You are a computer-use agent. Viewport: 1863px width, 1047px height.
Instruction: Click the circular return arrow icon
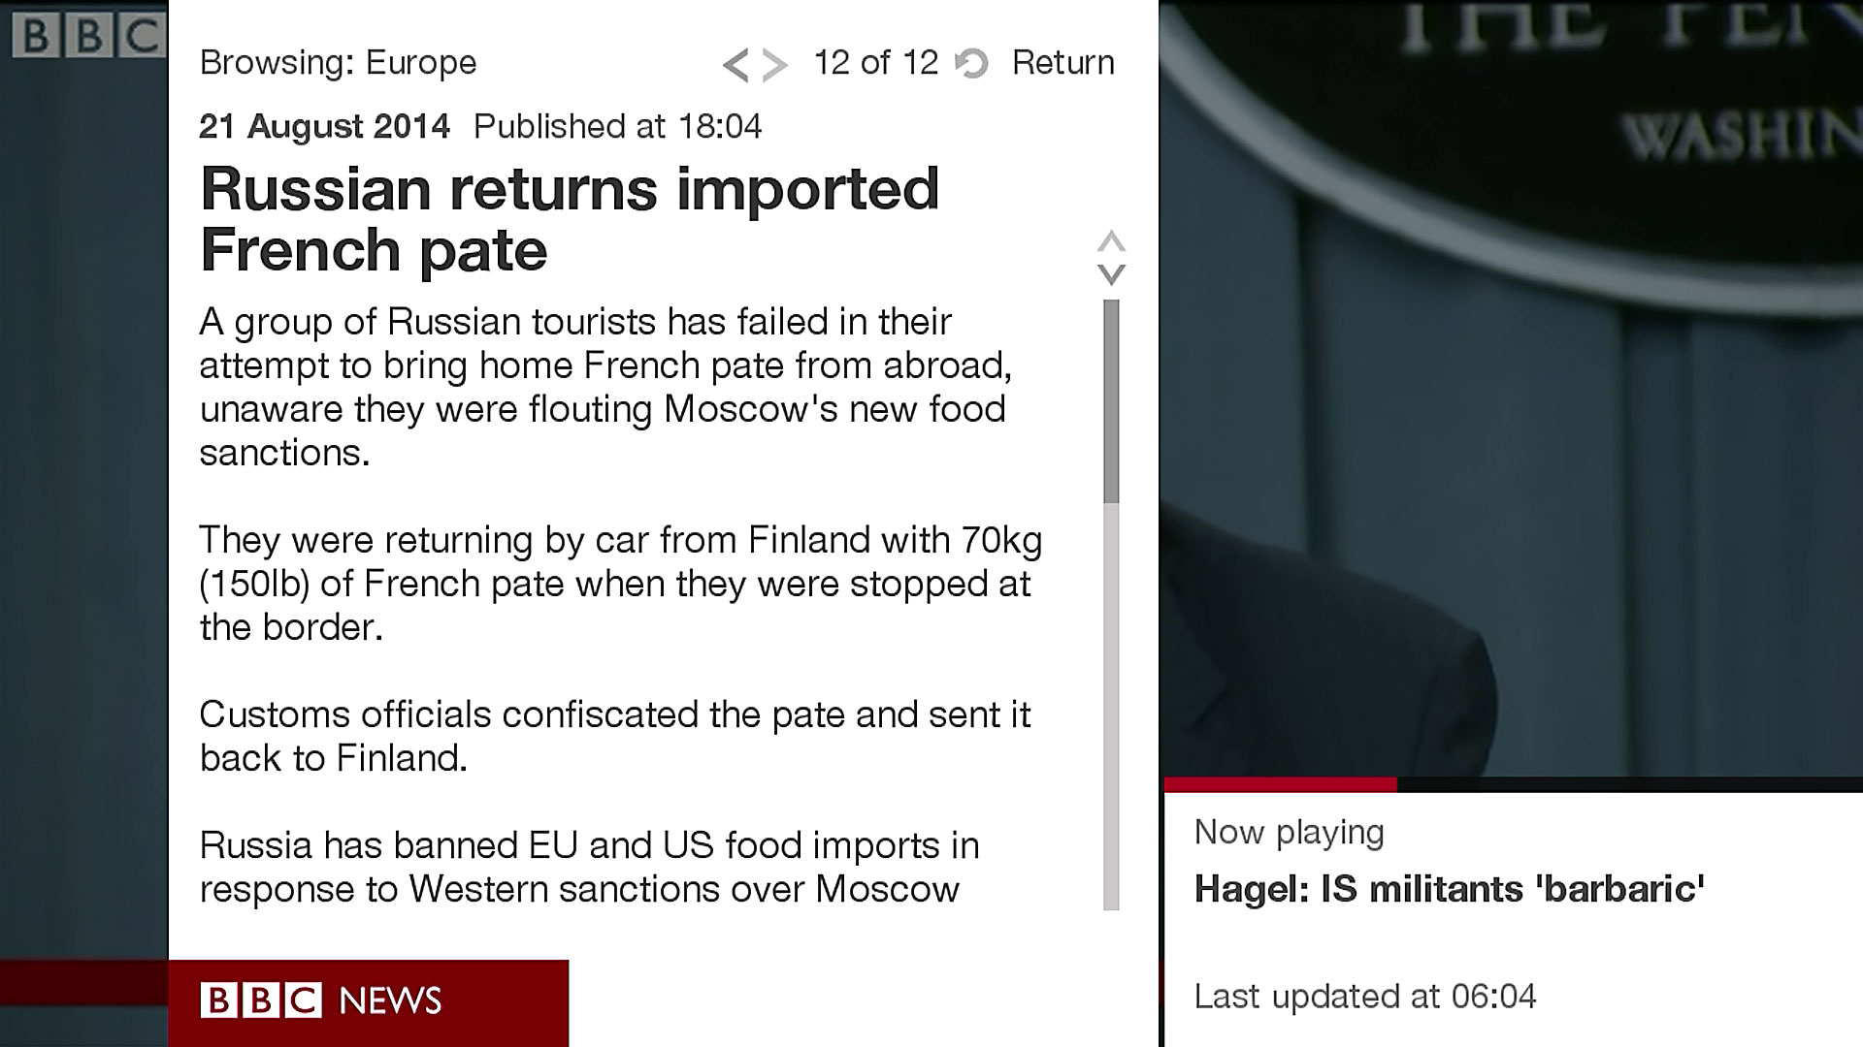point(971,64)
